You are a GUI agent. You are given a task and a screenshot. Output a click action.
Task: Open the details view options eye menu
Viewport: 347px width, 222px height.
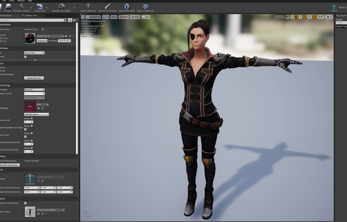pos(75,20)
